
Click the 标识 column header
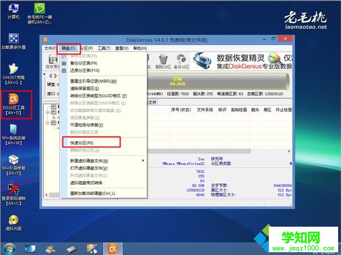point(222,110)
